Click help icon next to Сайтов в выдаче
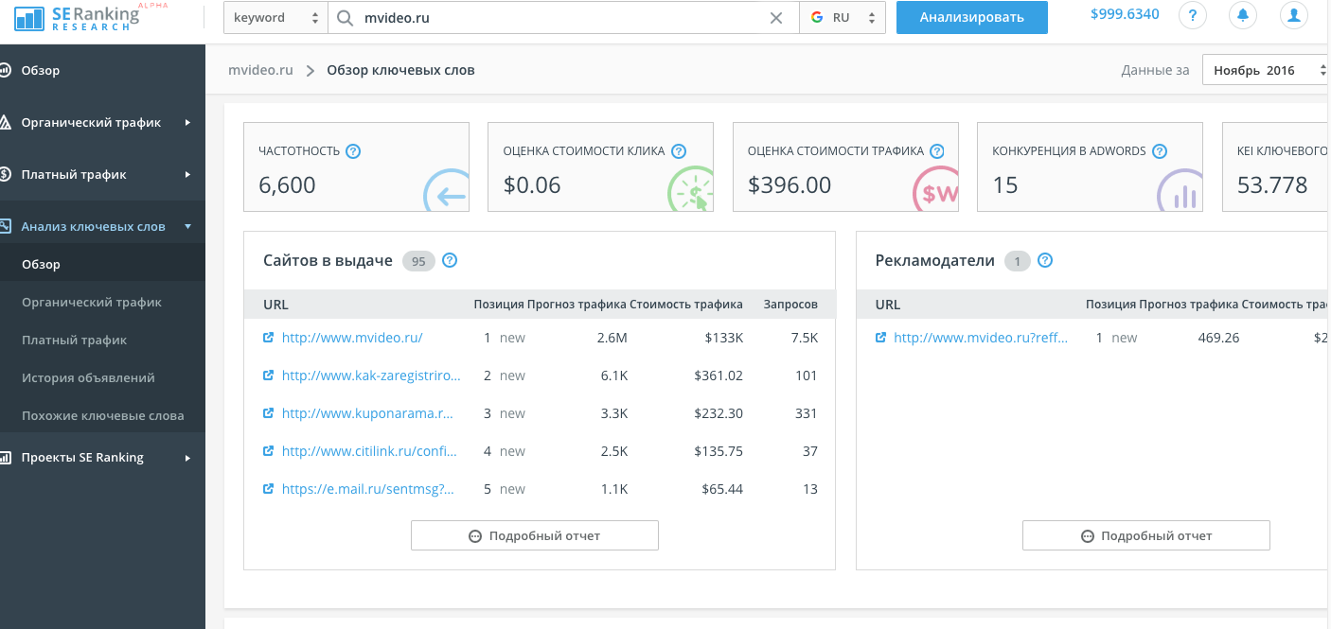 coord(450,261)
